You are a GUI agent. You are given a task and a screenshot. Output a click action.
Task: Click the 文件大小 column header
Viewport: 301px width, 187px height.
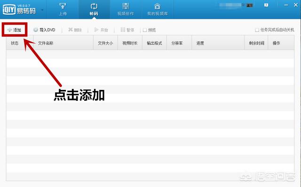tap(105, 43)
